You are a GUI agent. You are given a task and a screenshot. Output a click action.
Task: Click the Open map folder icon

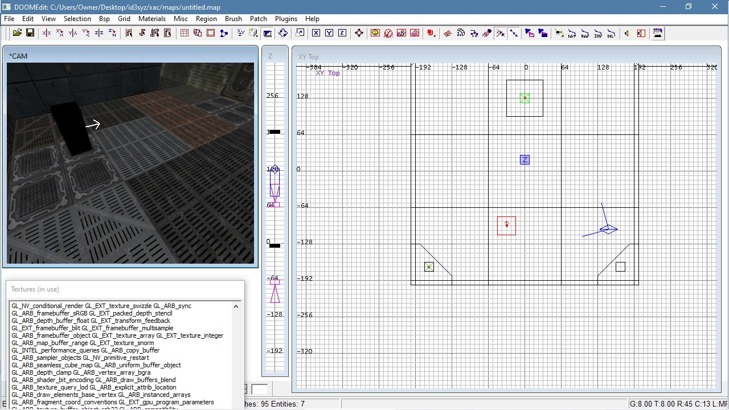point(17,33)
